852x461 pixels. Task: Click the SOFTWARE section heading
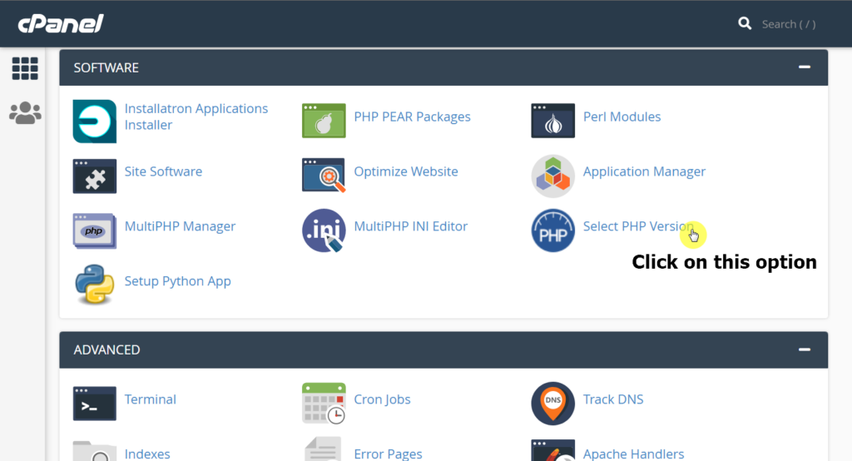pyautogui.click(x=106, y=67)
